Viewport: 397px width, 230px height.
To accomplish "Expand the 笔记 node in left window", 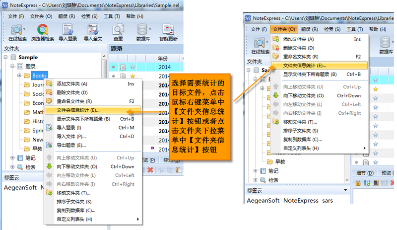I will pyautogui.click(x=12, y=158).
